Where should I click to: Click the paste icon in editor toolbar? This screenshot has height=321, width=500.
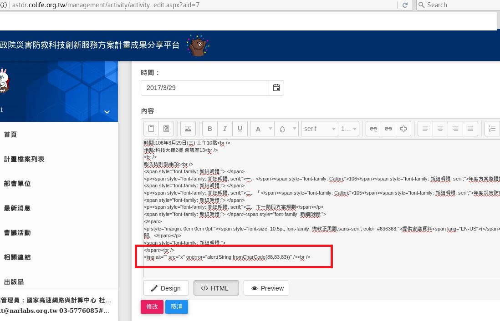pos(151,129)
